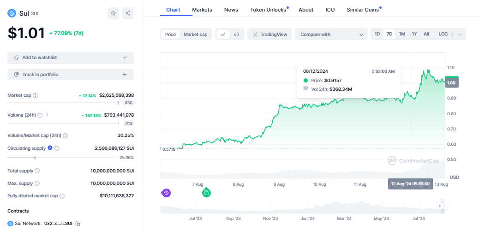Image resolution: width=479 pixels, height=231 pixels.
Task: Click the range navigator right handle
Action: click(445, 206)
